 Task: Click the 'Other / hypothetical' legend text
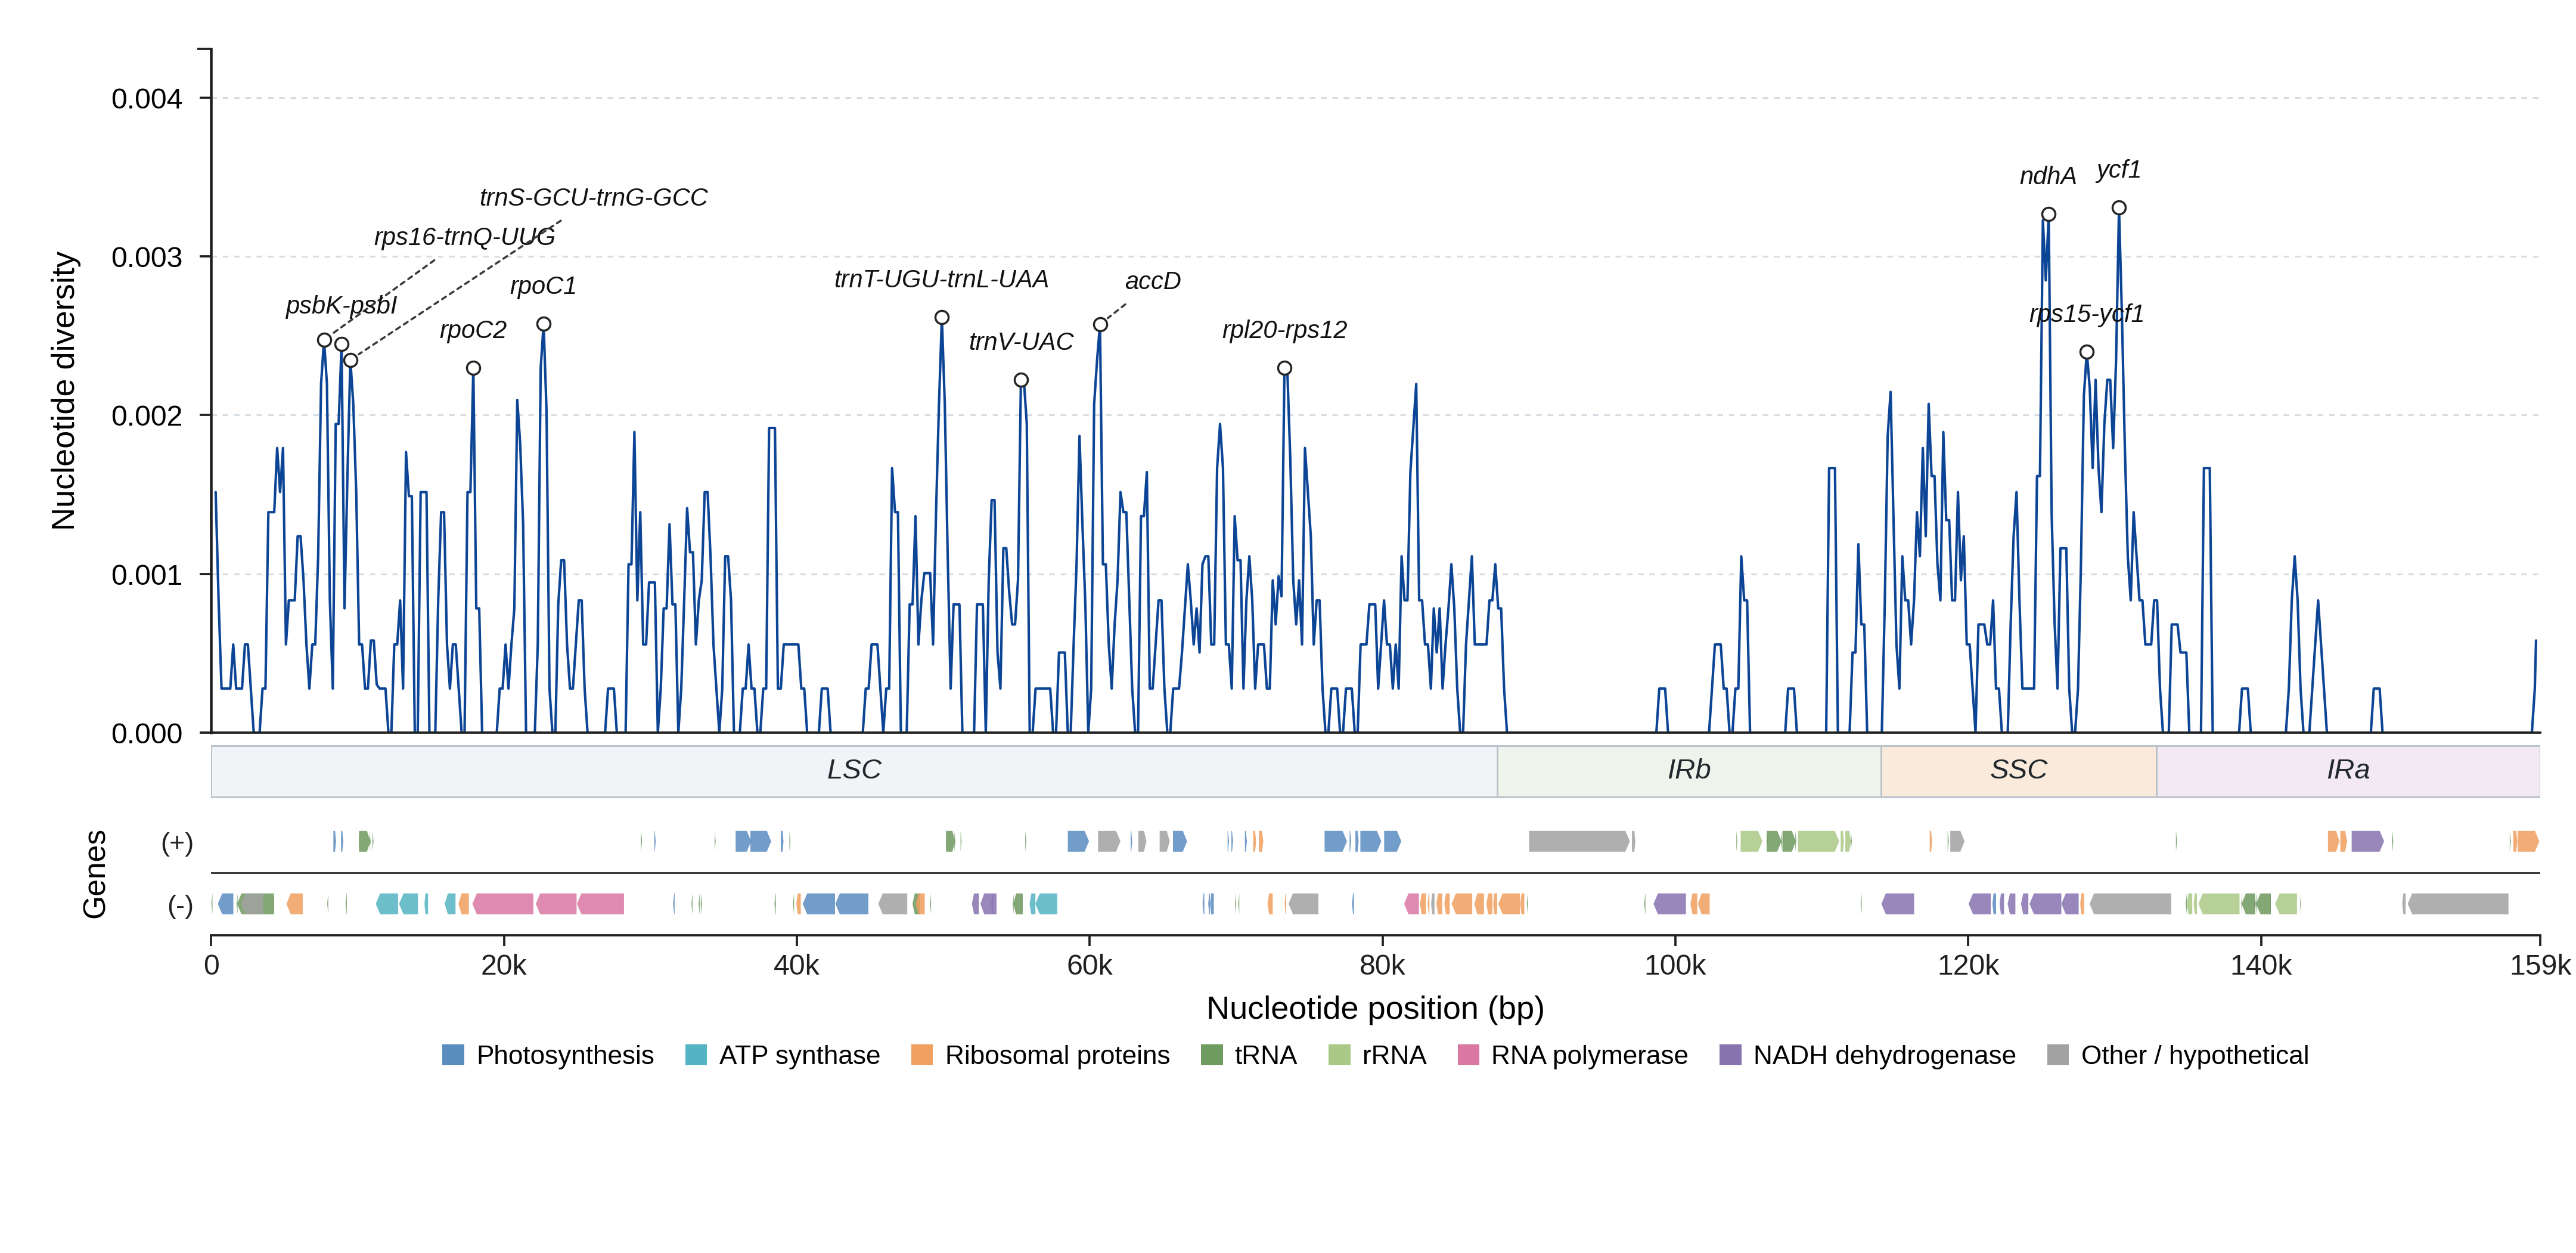pos(2195,1055)
